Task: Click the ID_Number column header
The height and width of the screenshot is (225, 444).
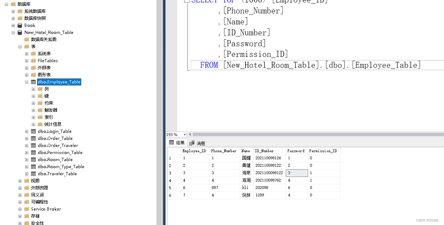Action: pyautogui.click(x=270, y=151)
